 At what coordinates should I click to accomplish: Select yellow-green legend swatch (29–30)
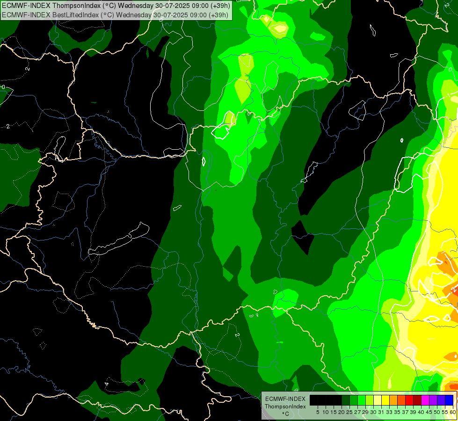(370, 400)
